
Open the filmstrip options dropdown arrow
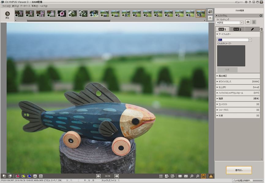point(210,18)
